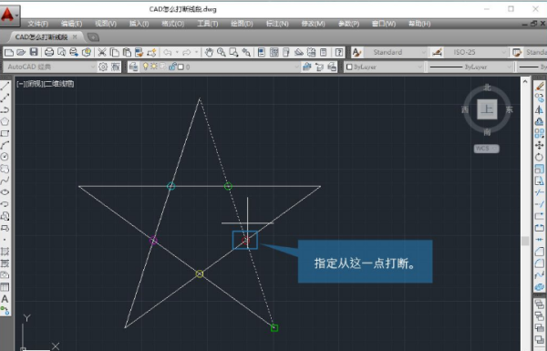Click the ByLayer color swatch box
This screenshot has height=351, width=547.
[349, 67]
